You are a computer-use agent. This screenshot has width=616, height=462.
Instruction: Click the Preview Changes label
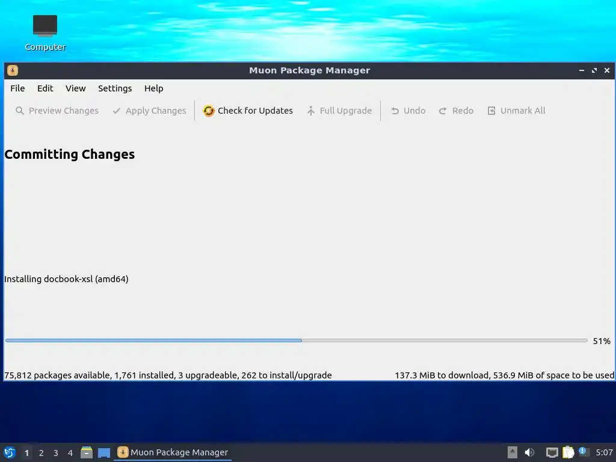(64, 111)
